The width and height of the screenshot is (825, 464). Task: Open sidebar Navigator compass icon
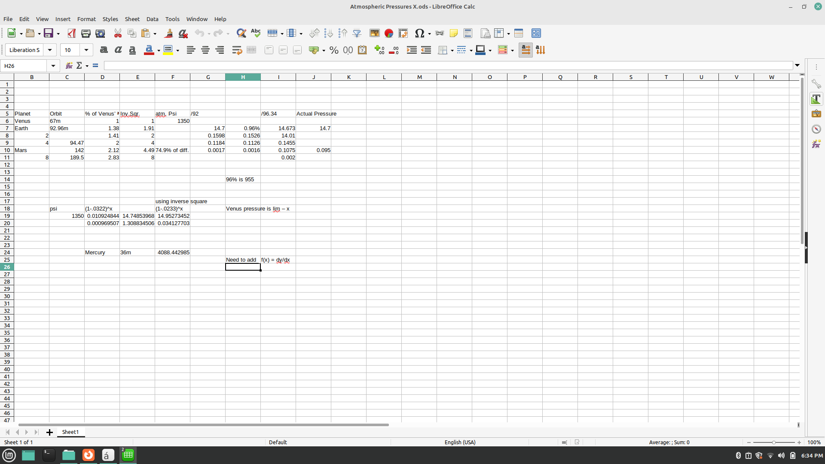point(816,129)
